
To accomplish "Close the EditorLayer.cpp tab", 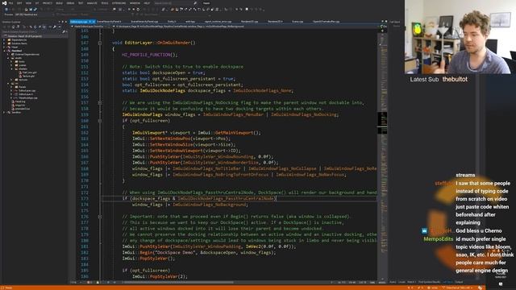I will [x=94, y=22].
